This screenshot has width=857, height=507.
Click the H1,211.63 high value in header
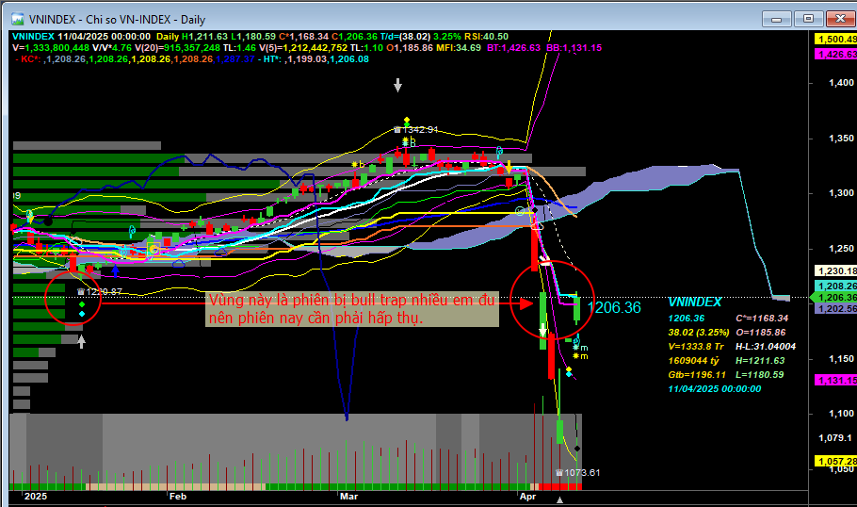(x=204, y=37)
